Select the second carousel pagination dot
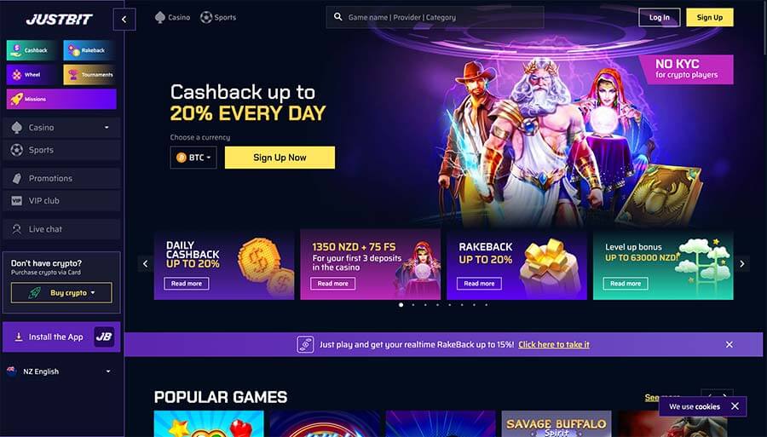The width and height of the screenshot is (767, 437). [413, 304]
